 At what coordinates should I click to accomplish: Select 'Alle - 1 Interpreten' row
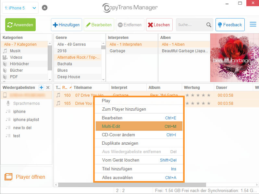[132, 44]
